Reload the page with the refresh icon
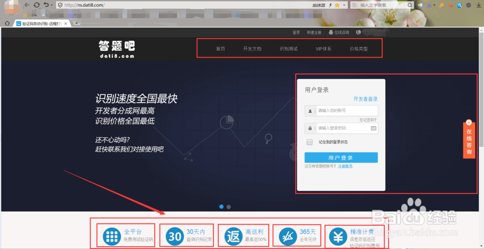Screen dimensions: 484x249 (37, 5)
